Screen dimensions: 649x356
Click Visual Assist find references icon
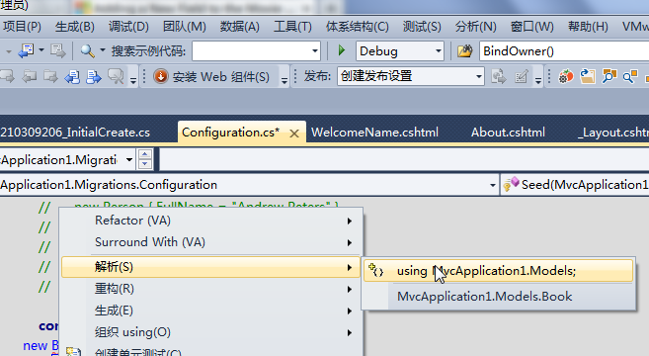tap(609, 77)
